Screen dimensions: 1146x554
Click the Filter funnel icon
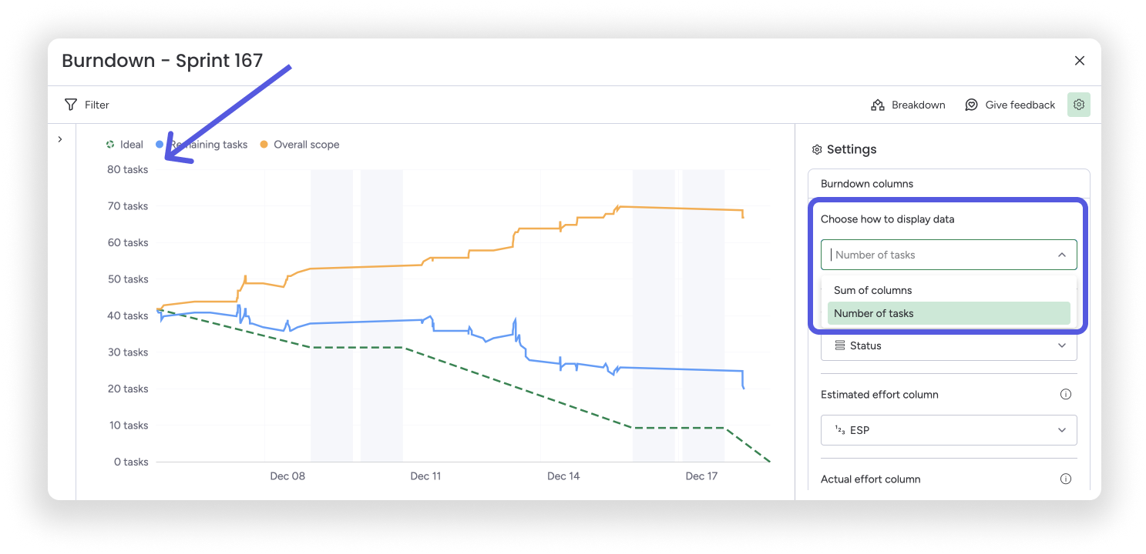point(70,105)
